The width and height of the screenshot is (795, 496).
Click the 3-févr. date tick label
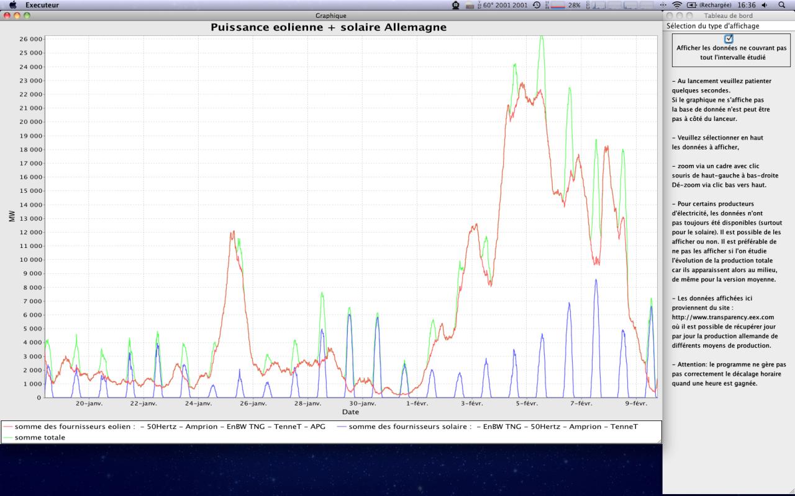coord(471,403)
